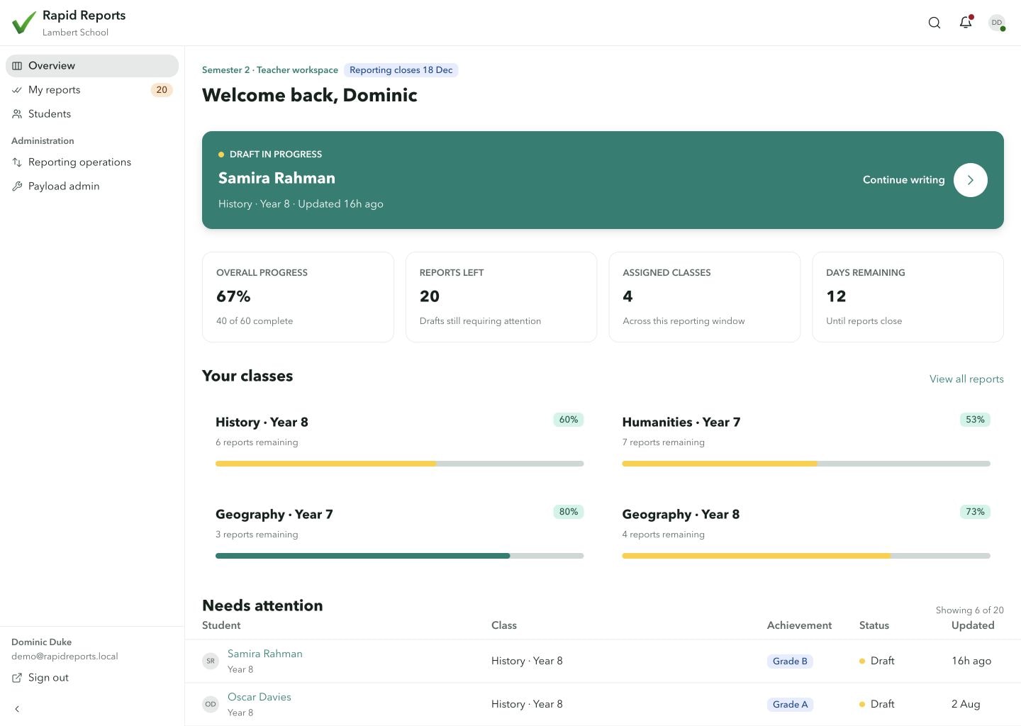The height and width of the screenshot is (726, 1021).
Task: Click the OD avatar for Oscar Davies
Action: click(211, 704)
